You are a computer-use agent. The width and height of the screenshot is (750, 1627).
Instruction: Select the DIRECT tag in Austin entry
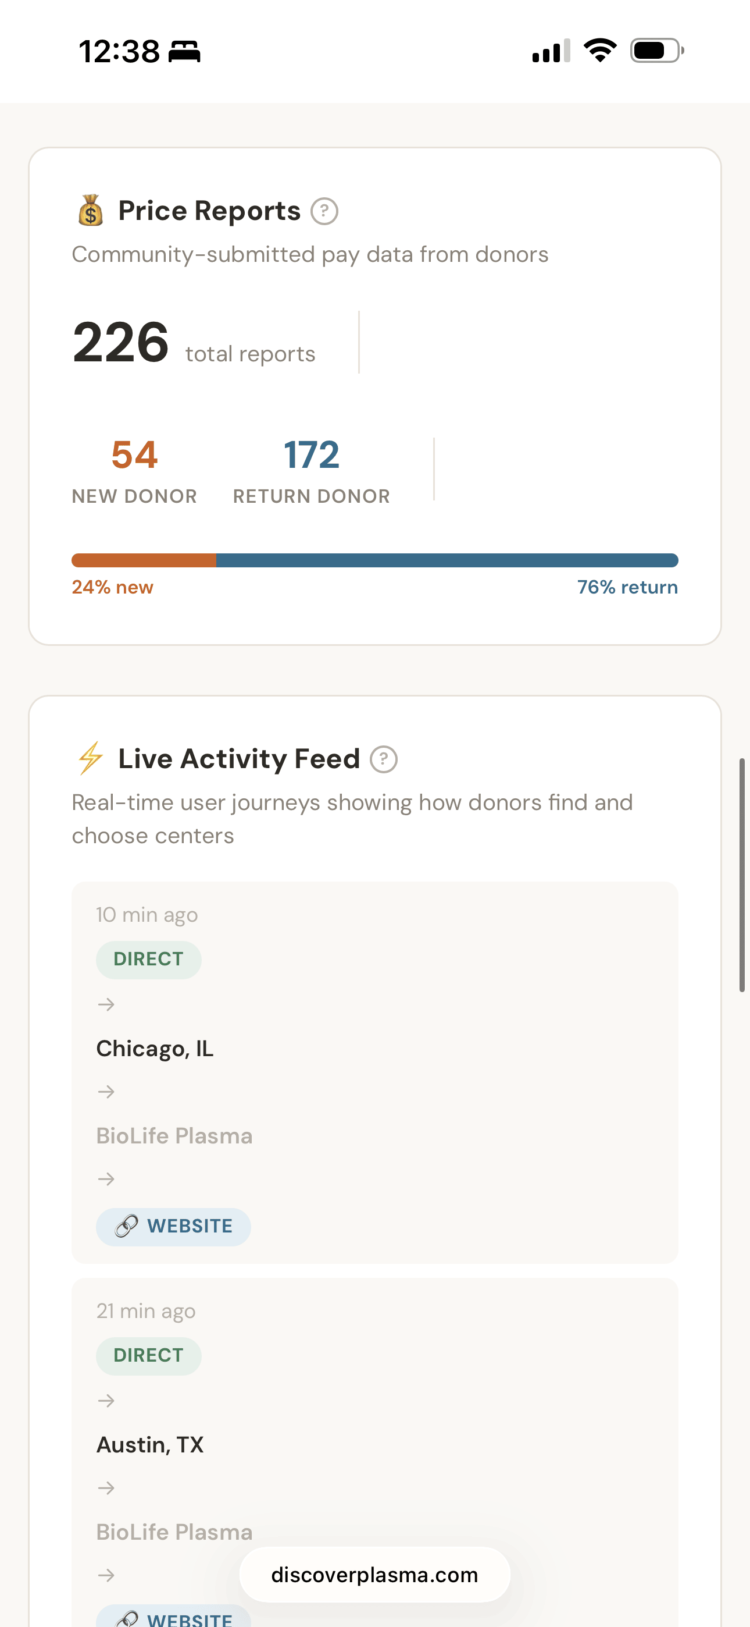click(148, 1355)
